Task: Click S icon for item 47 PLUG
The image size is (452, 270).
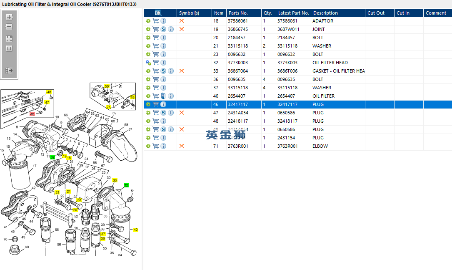Action: [163, 113]
